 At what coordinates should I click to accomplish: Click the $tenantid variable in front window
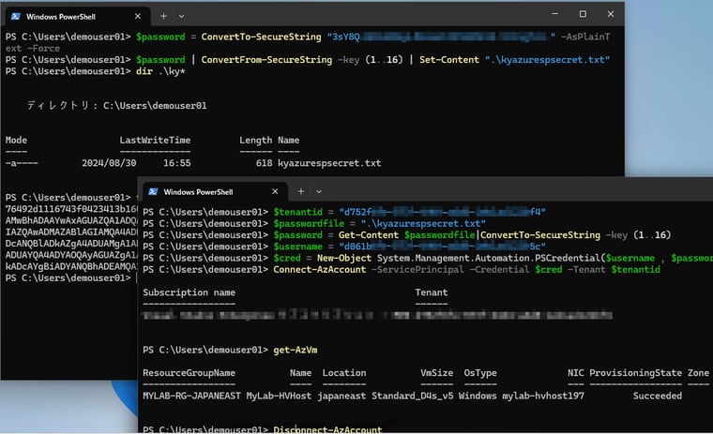(x=297, y=212)
